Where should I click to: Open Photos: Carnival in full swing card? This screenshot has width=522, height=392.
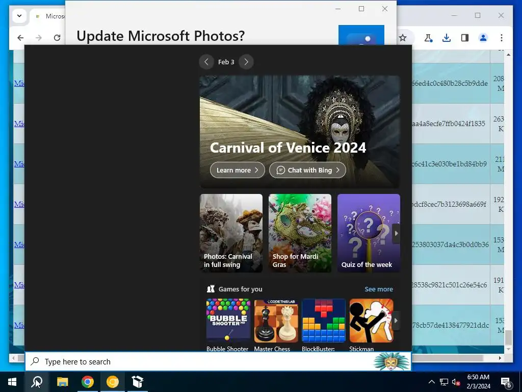(x=231, y=233)
